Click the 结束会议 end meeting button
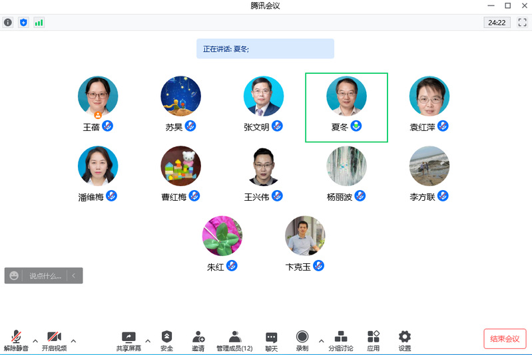The width and height of the screenshot is (532, 355). (505, 339)
